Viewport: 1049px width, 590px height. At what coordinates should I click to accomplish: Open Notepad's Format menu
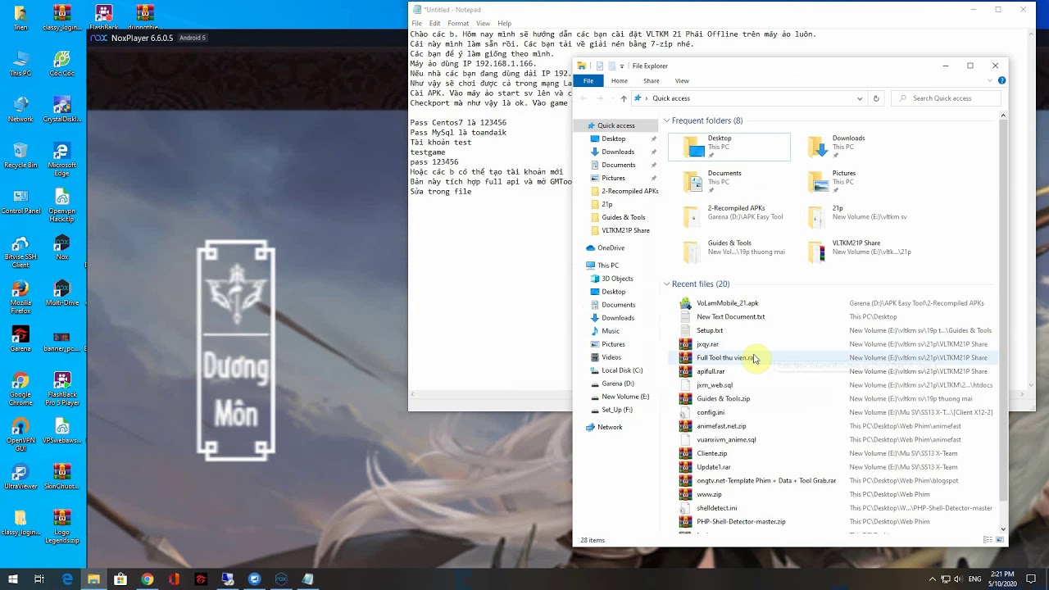(458, 24)
